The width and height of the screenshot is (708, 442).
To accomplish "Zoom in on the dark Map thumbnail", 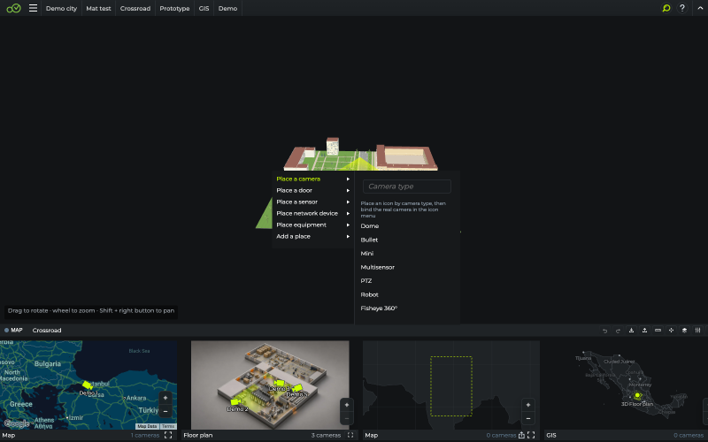I will pyautogui.click(x=528, y=405).
